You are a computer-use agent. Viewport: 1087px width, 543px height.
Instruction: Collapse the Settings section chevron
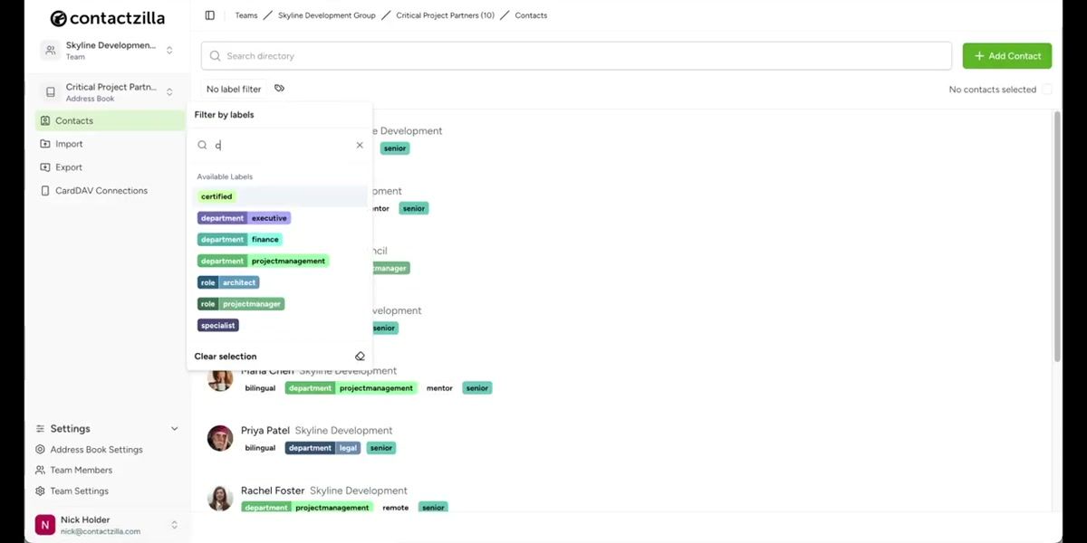click(x=173, y=428)
